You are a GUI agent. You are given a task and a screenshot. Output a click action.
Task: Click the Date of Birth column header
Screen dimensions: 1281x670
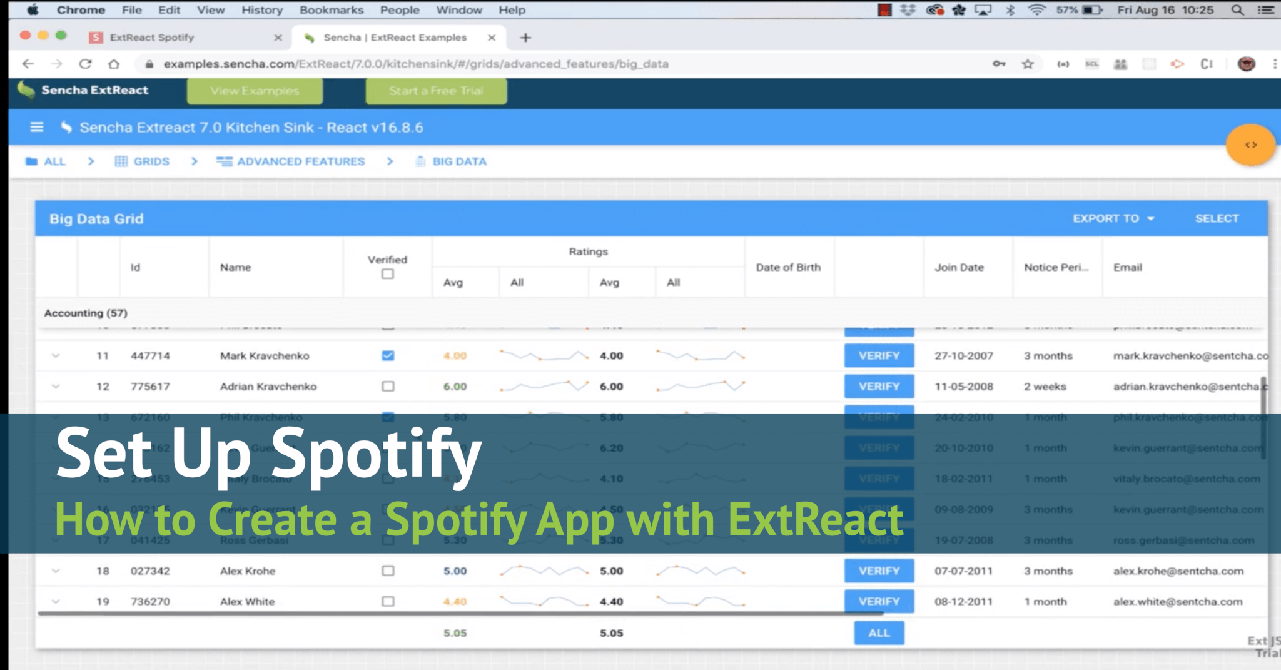788,267
